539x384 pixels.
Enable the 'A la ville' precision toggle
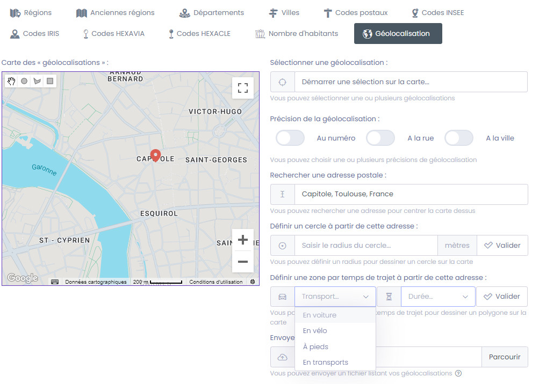459,138
